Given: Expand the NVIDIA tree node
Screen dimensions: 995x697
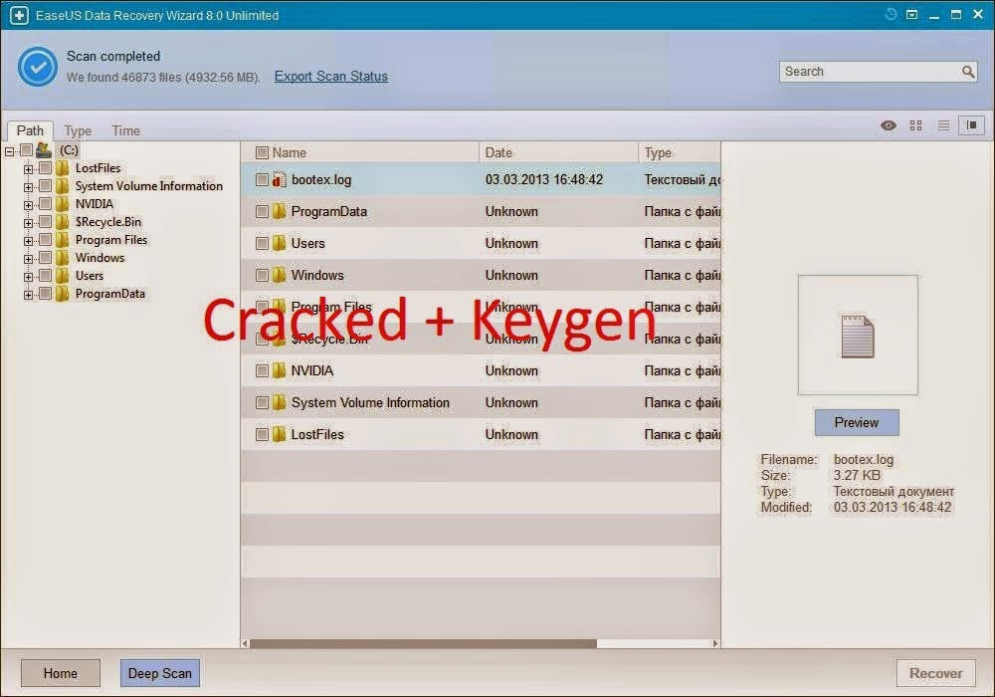Looking at the screenshot, I should [x=28, y=205].
